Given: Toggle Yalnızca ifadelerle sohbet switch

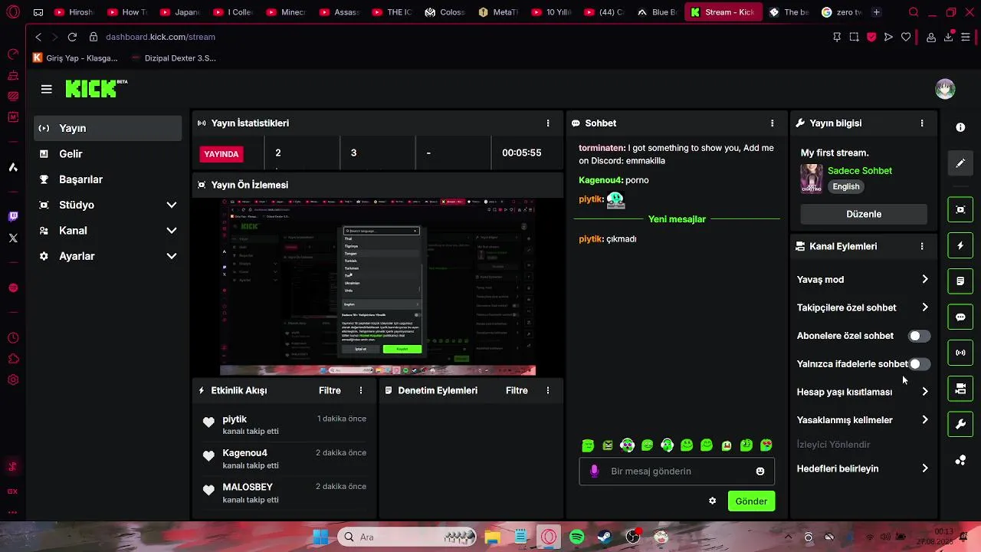Looking at the screenshot, I should [918, 364].
